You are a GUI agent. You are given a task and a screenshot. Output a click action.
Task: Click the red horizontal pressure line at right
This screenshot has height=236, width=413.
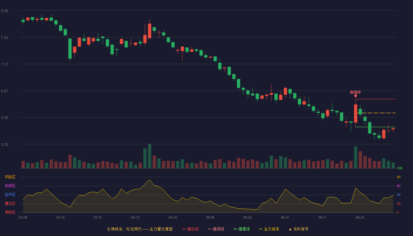tap(376, 99)
